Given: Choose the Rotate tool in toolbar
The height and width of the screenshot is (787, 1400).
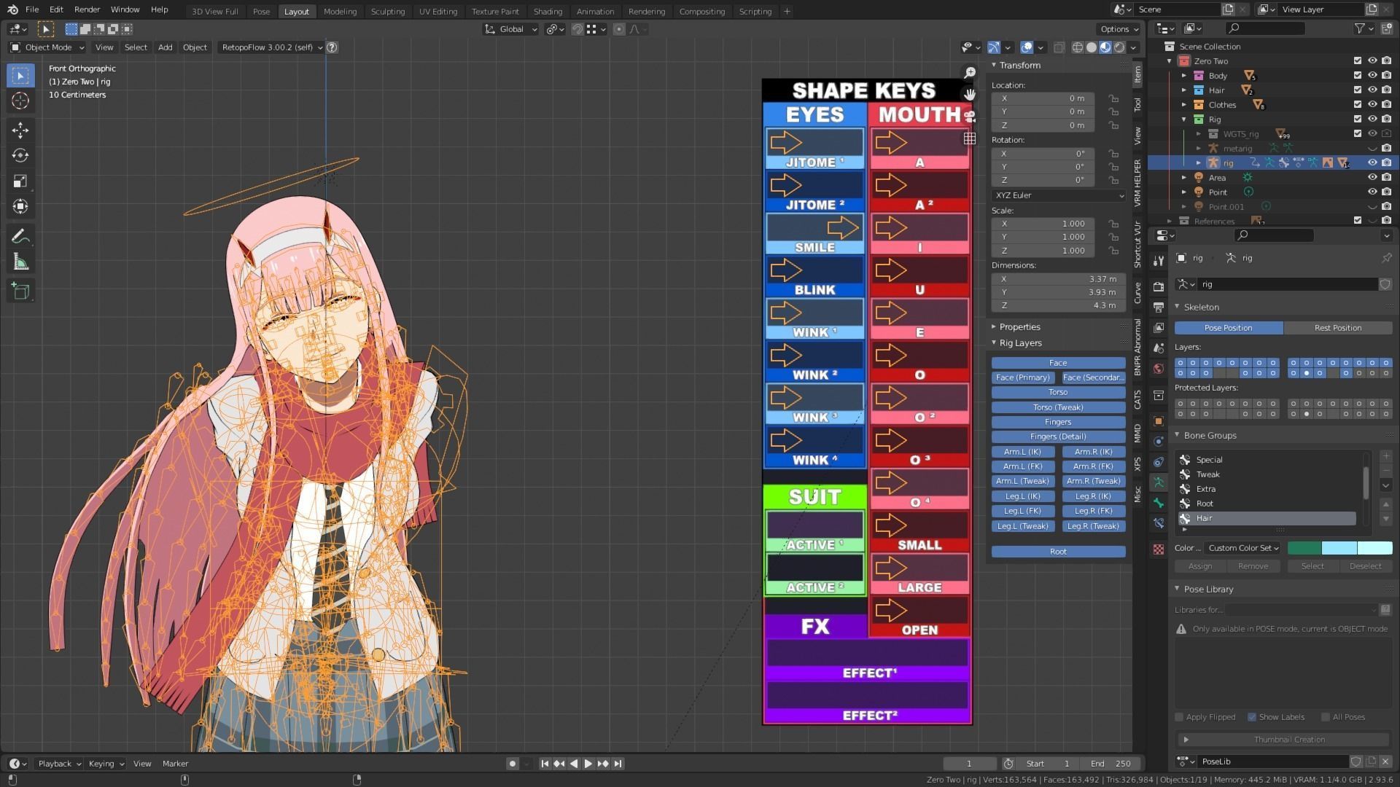Looking at the screenshot, I should [x=20, y=156].
